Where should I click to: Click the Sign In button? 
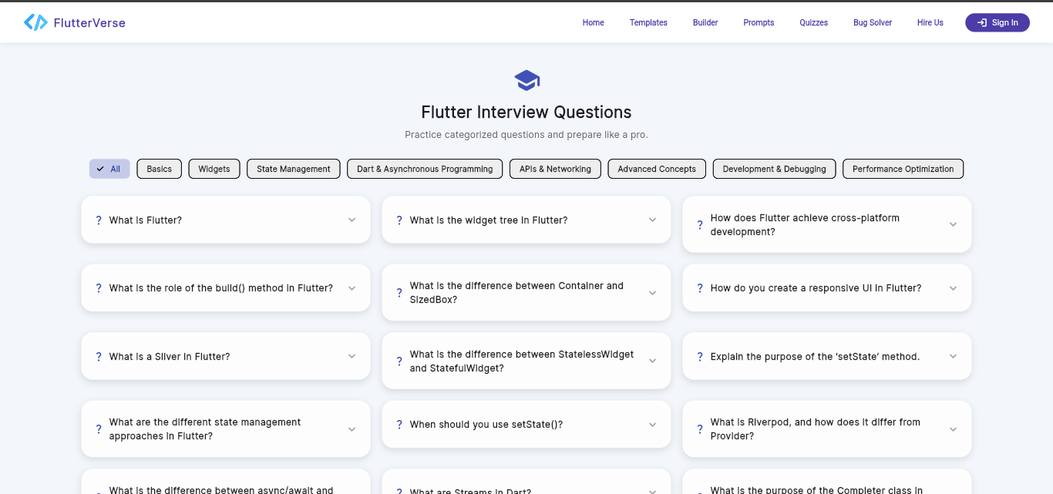click(x=997, y=22)
